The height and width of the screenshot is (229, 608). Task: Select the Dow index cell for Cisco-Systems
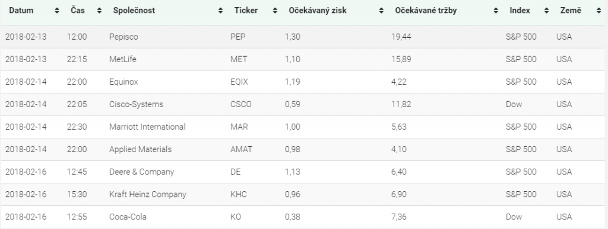coord(514,104)
